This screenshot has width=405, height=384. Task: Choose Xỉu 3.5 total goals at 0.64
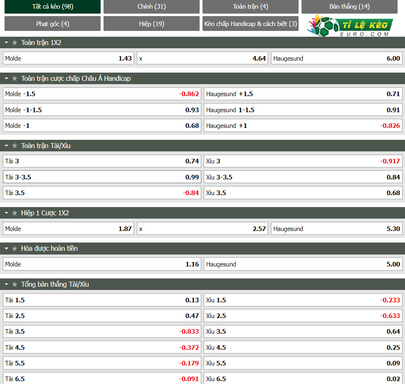point(303,332)
